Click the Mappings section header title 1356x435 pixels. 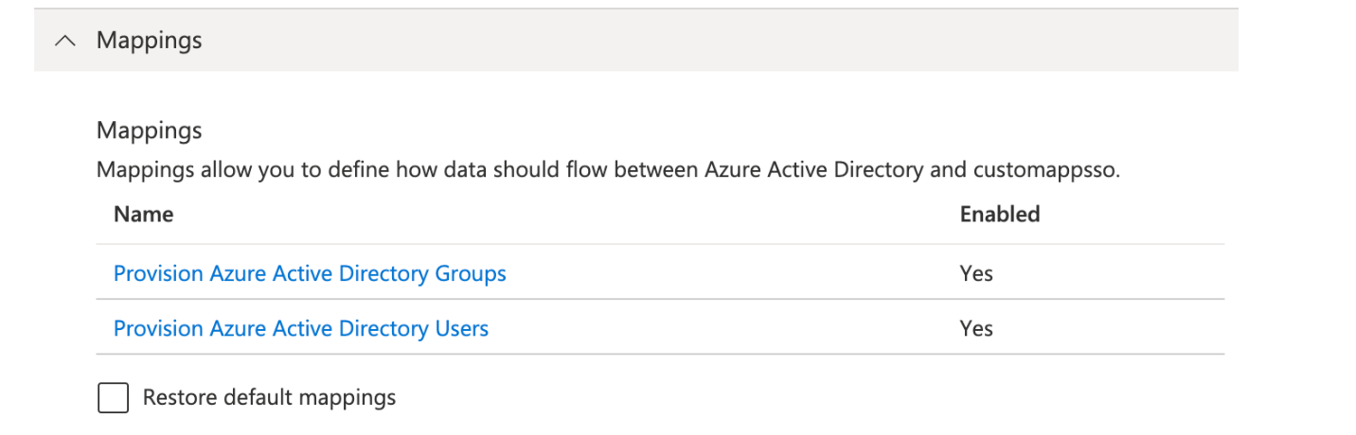[x=150, y=41]
